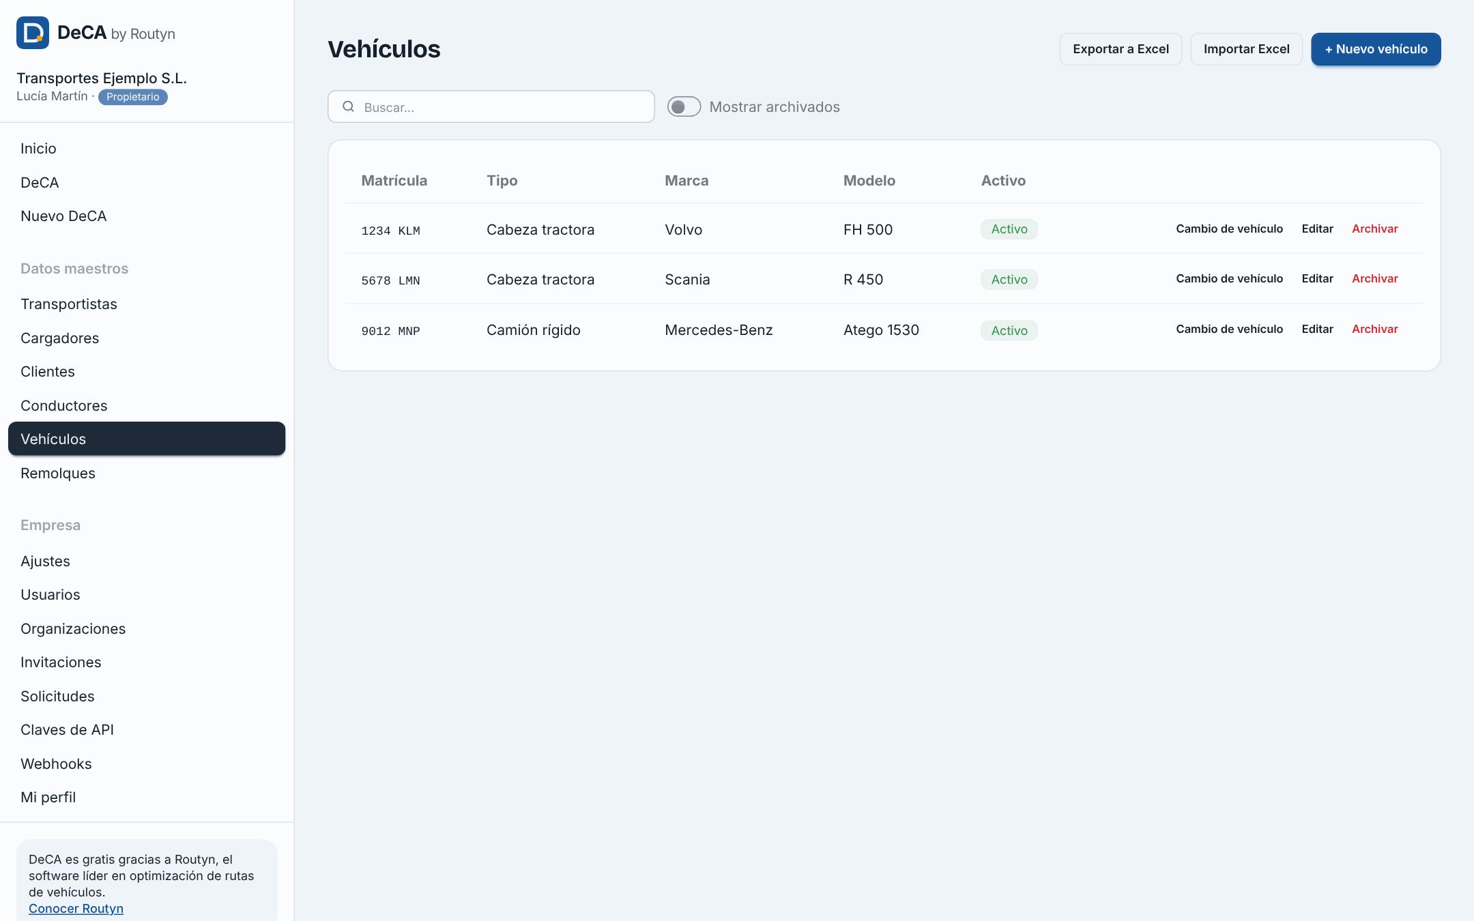
Task: Click the search magnifier icon
Action: pyautogui.click(x=348, y=106)
